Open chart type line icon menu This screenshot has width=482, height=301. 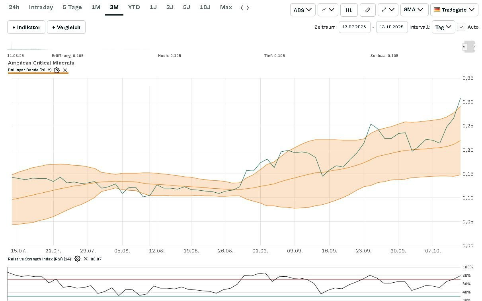pos(328,10)
